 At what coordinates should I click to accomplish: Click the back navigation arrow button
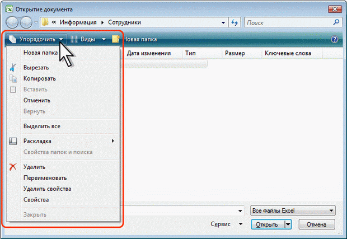click(11, 22)
